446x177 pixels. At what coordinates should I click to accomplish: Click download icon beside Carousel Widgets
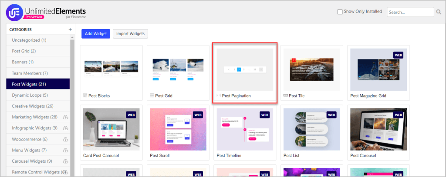65,161
